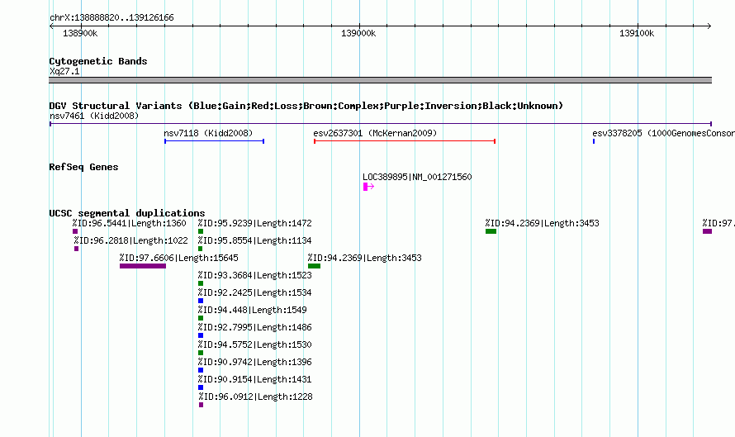Select the Cytogenetic Bands track title
Screen dimensions: 735x437
tap(98, 61)
